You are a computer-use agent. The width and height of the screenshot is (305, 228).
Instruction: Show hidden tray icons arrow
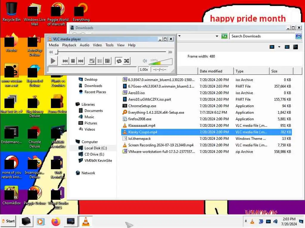[x=246, y=221]
